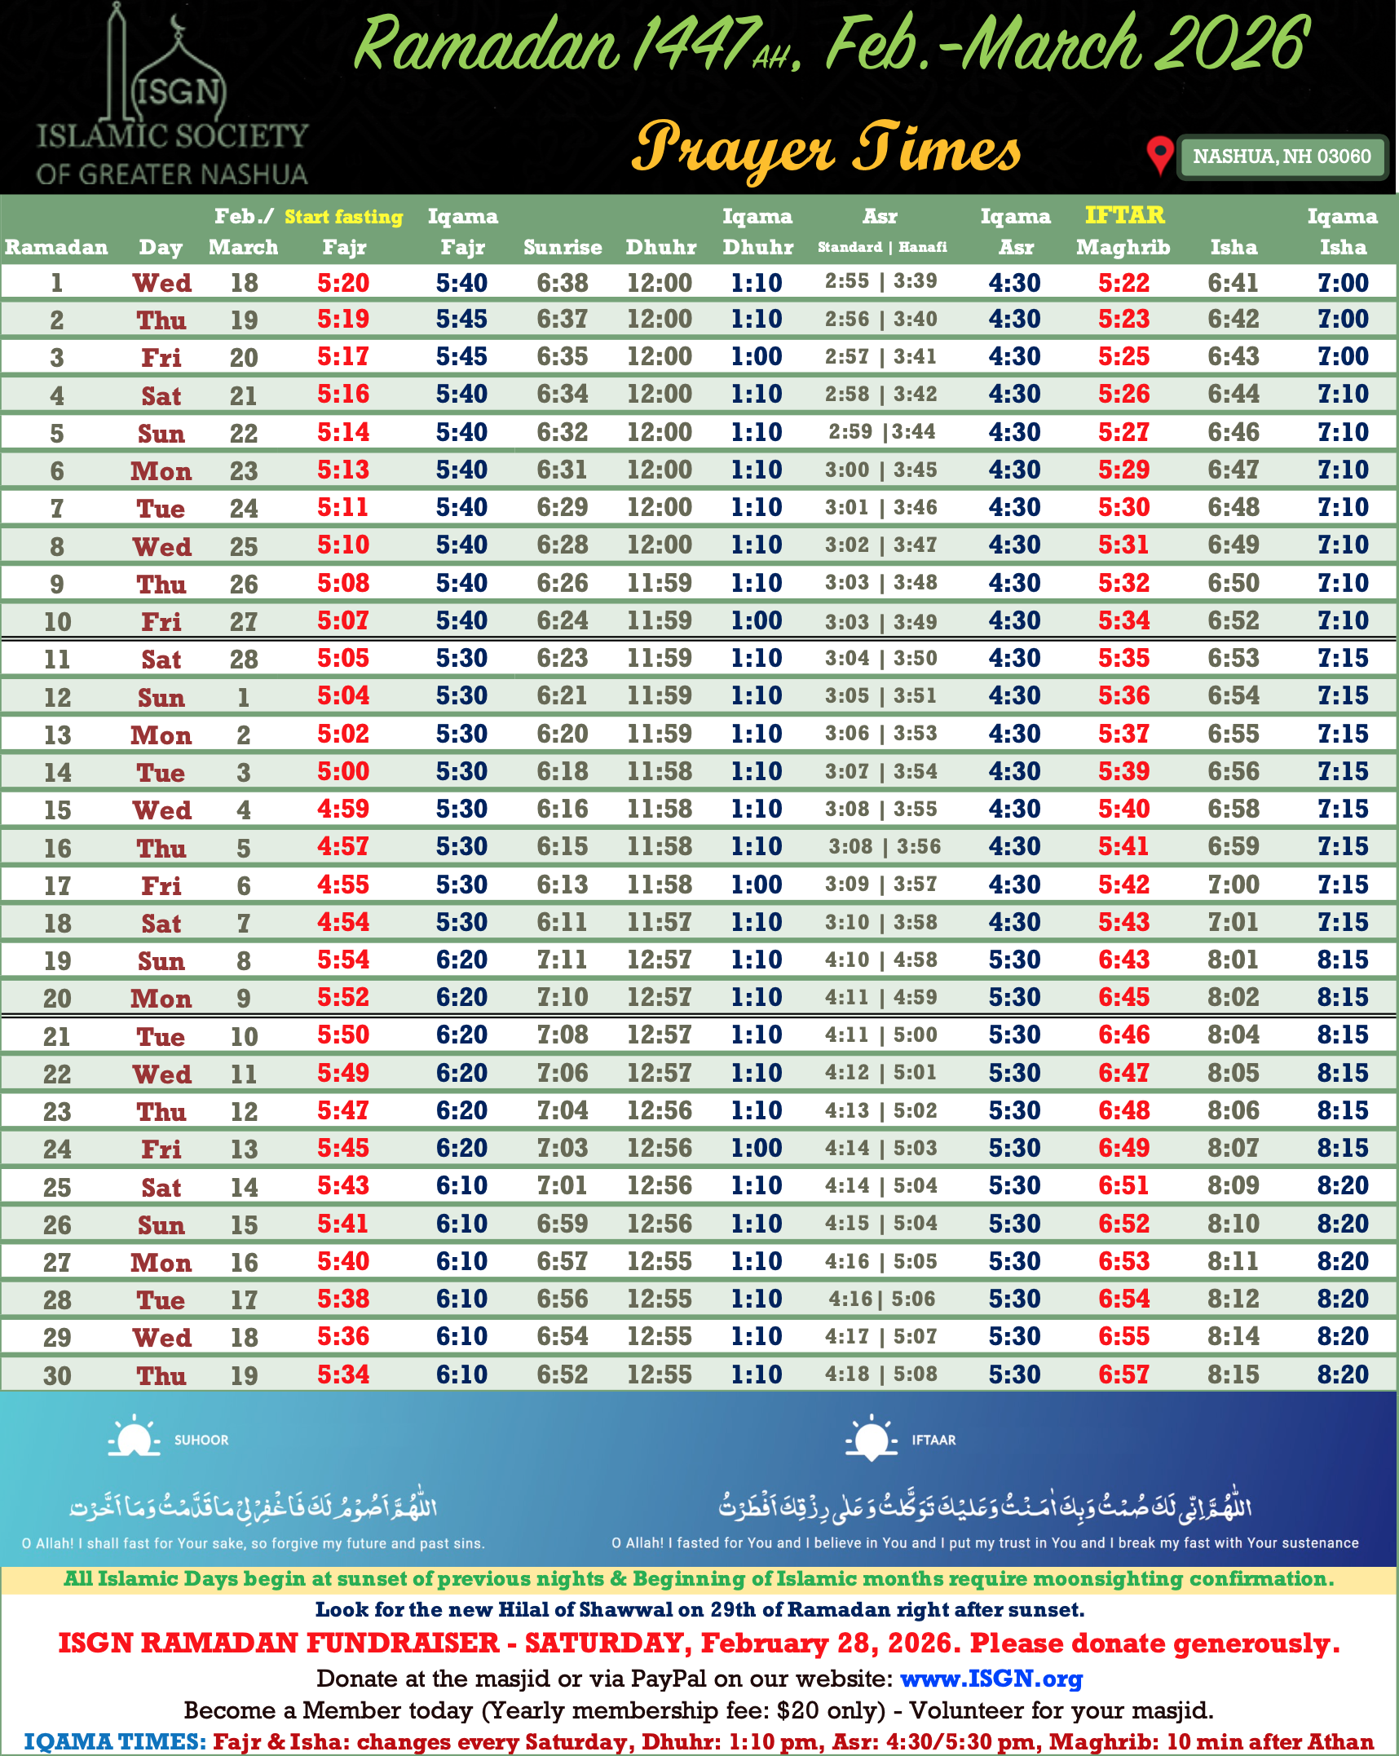The height and width of the screenshot is (1756, 1399).
Task: Click the IQAMA TIMES label at bottom
Action: point(115,1742)
